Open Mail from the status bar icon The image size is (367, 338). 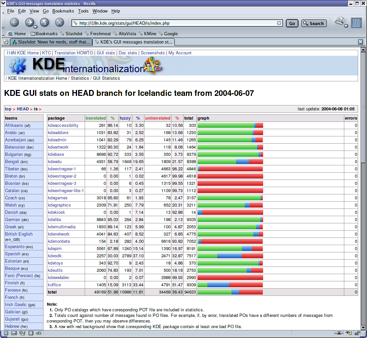point(14,333)
